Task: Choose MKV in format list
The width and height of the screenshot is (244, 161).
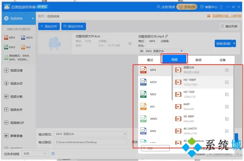Action: pos(155,94)
